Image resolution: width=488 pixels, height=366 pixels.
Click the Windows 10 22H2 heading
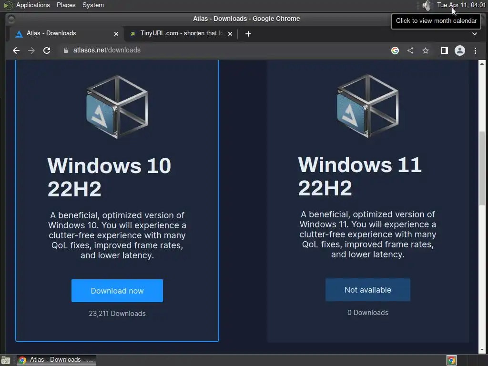[109, 177]
